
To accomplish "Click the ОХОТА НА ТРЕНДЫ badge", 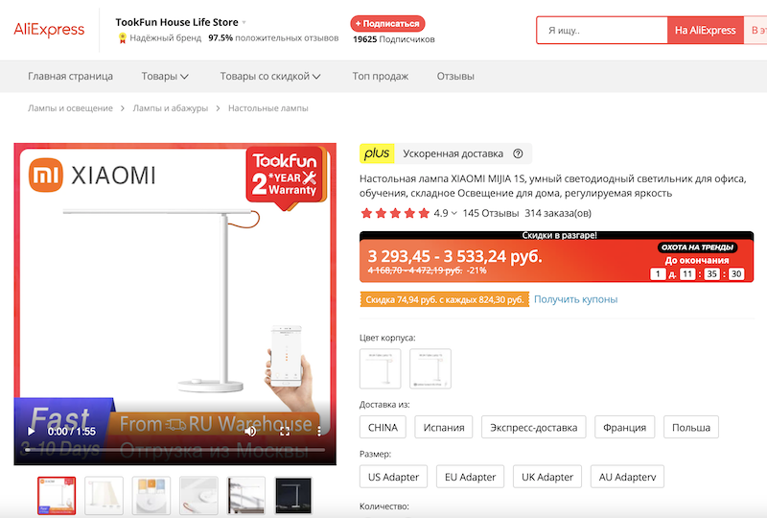I will click(697, 247).
